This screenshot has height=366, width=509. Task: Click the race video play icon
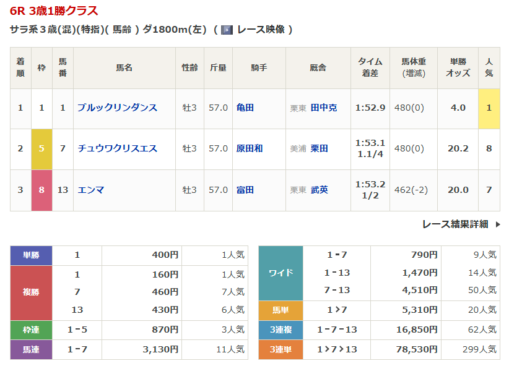tap(227, 30)
